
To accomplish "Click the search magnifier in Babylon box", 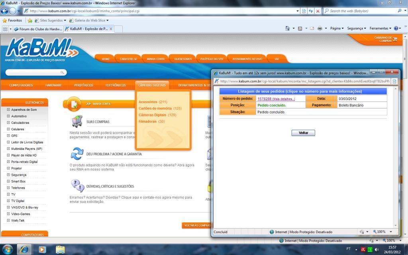I will click(399, 11).
